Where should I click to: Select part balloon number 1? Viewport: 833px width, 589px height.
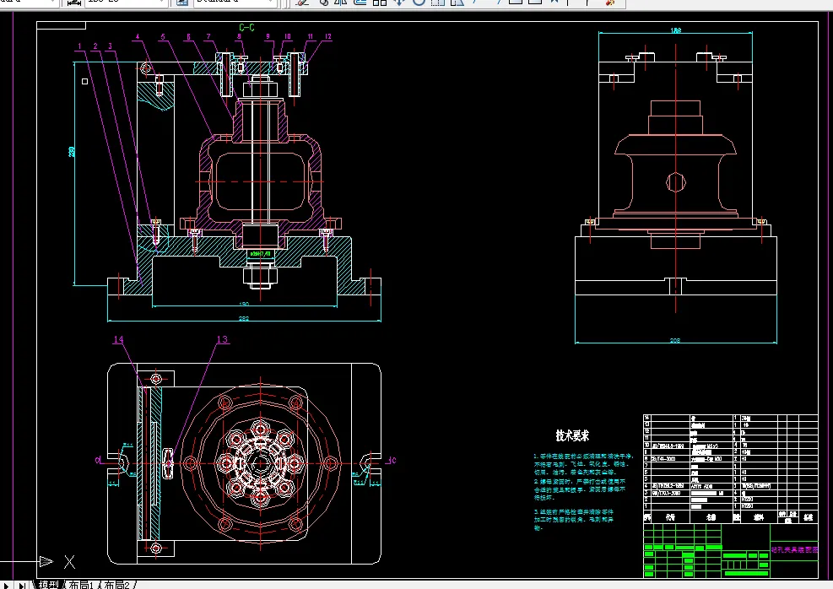pyautogui.click(x=79, y=46)
